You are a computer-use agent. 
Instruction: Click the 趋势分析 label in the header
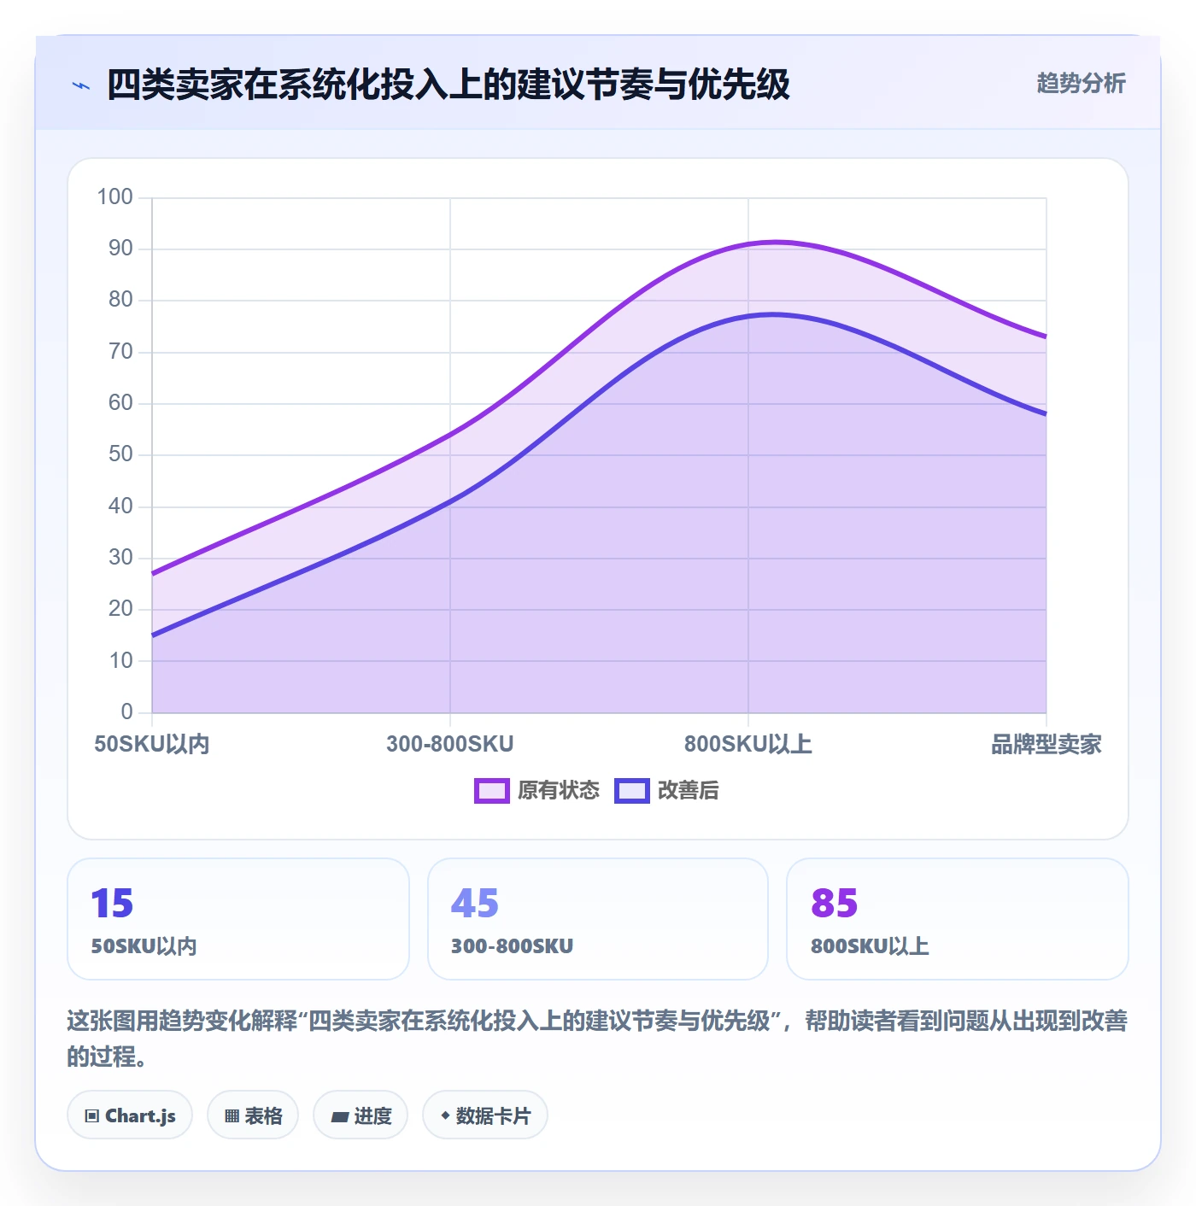pyautogui.click(x=1081, y=84)
